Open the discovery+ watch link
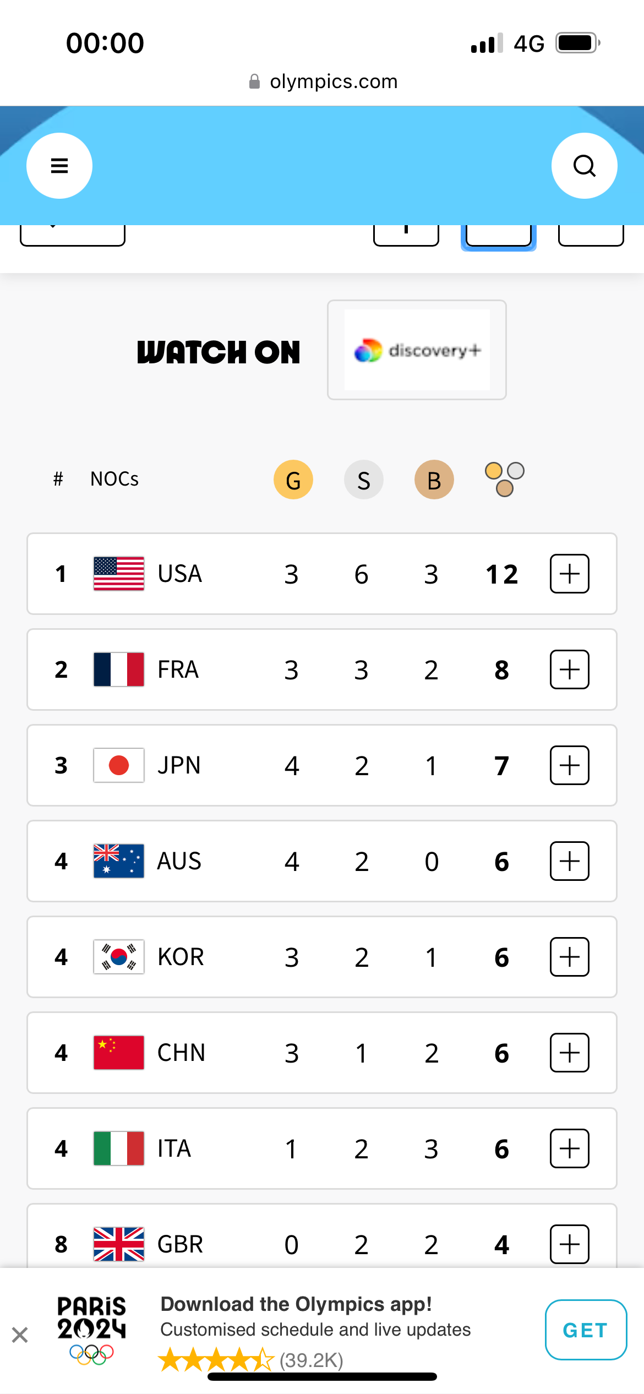 tap(417, 350)
